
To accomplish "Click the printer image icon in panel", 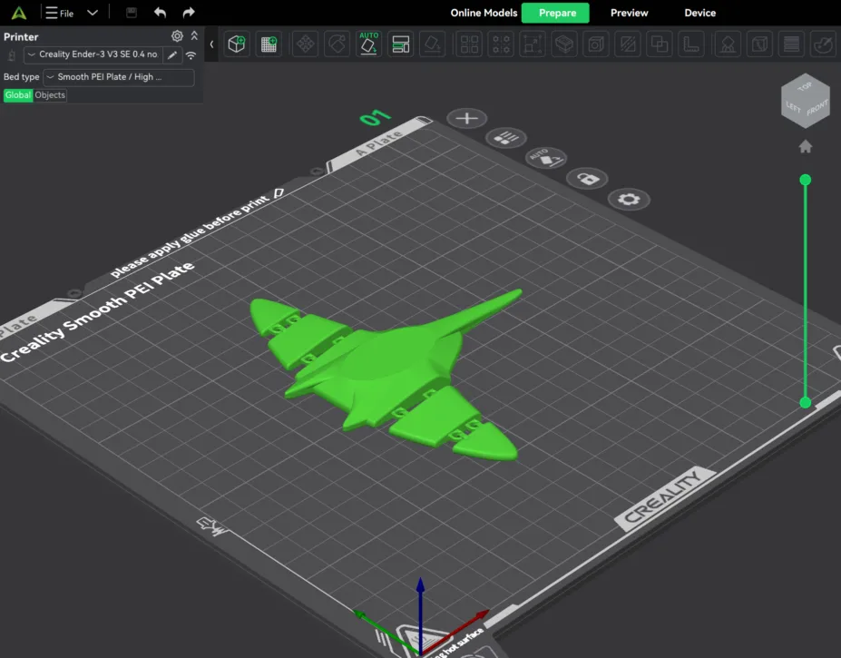I will 12,54.
